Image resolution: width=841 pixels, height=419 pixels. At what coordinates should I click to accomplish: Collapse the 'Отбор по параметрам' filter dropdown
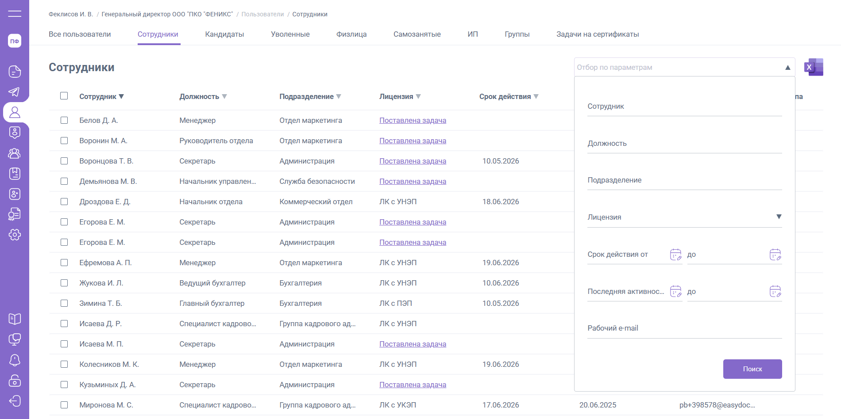[x=787, y=68]
